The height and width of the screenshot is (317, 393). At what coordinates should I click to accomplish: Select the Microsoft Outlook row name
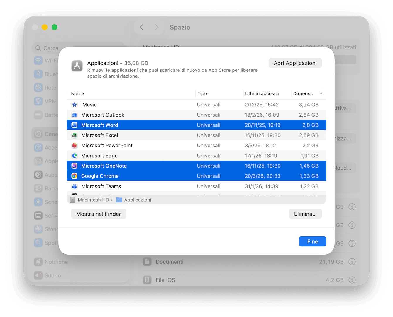pyautogui.click(x=103, y=115)
